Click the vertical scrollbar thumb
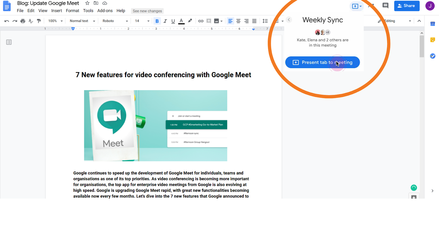This screenshot has width=439, height=245. 422,46
